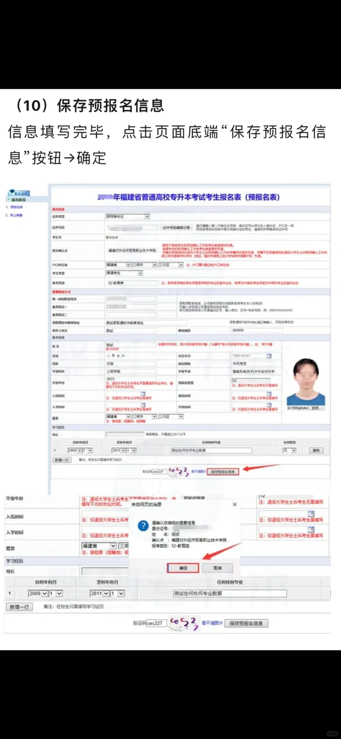Click 特长 input field in upper form
341x739 pixels.
(x=125, y=435)
